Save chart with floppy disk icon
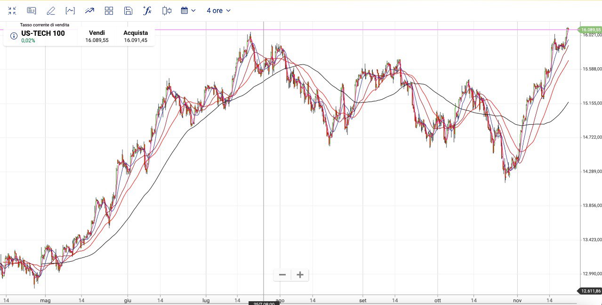602x305 pixels. (128, 11)
